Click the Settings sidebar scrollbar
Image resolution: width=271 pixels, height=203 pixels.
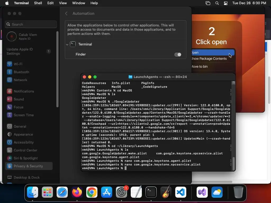pyautogui.click(x=57, y=69)
